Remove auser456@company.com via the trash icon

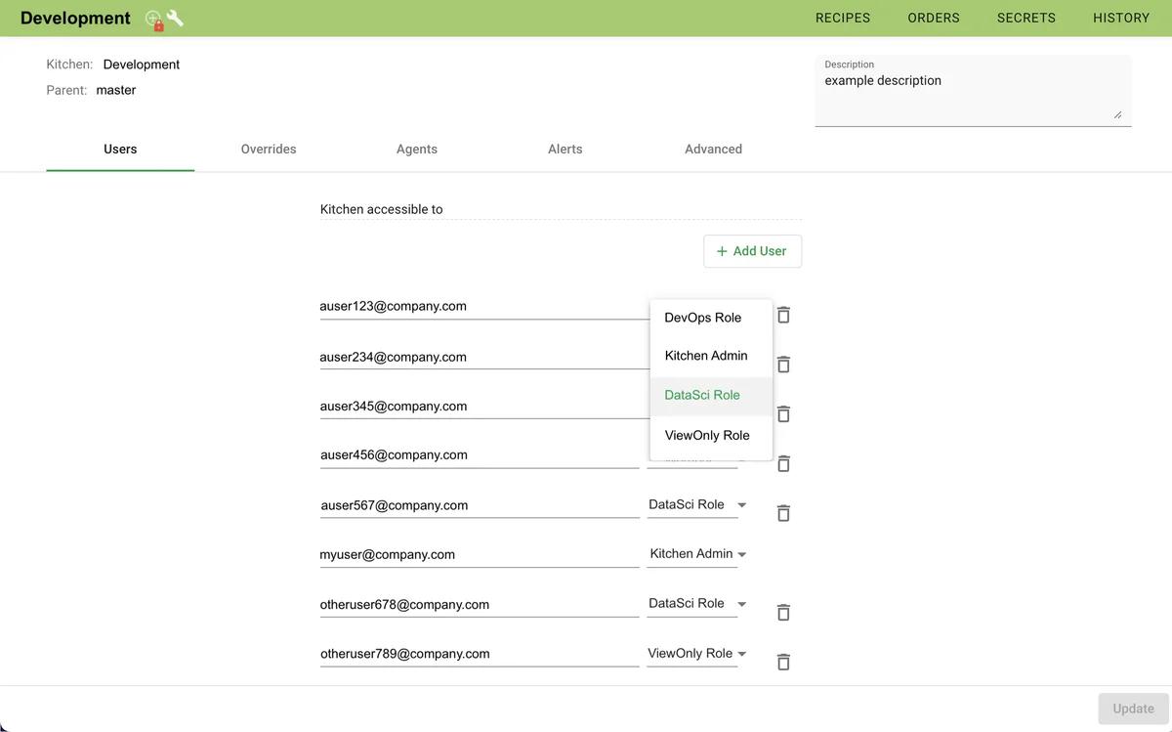click(x=782, y=462)
